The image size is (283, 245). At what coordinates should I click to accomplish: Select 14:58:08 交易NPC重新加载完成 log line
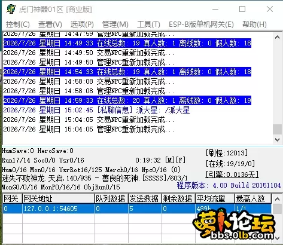pyautogui.click(x=89, y=81)
